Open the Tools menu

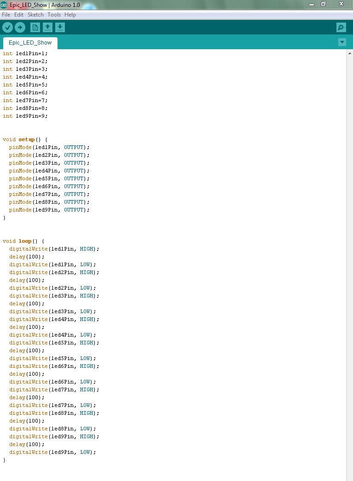[54, 15]
